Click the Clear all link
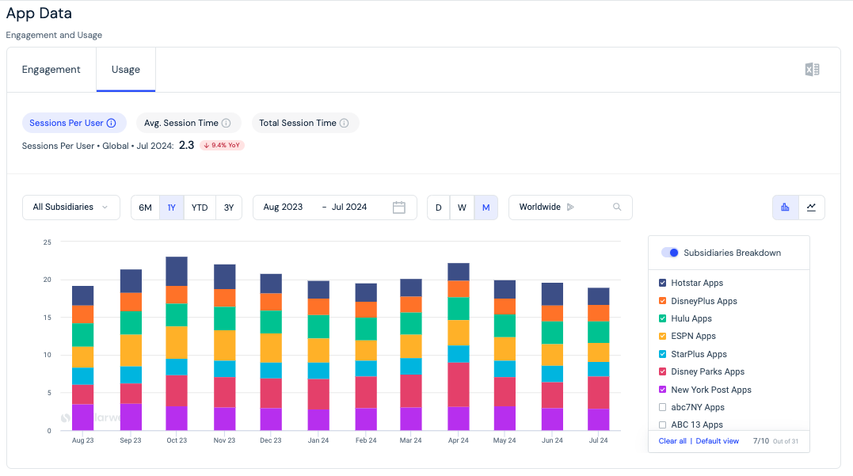Image resolution: width=853 pixels, height=476 pixels. [x=672, y=440]
